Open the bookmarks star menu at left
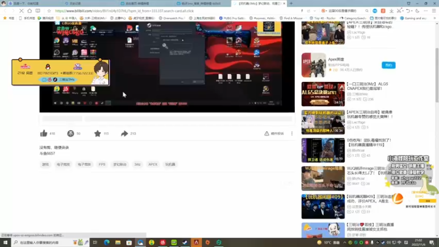Viewport: 439px width, 247px height. coord(8,18)
